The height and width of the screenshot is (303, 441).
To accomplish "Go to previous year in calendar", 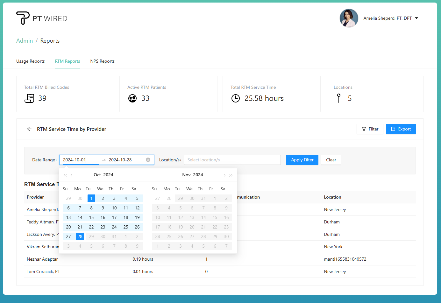I will [65, 175].
